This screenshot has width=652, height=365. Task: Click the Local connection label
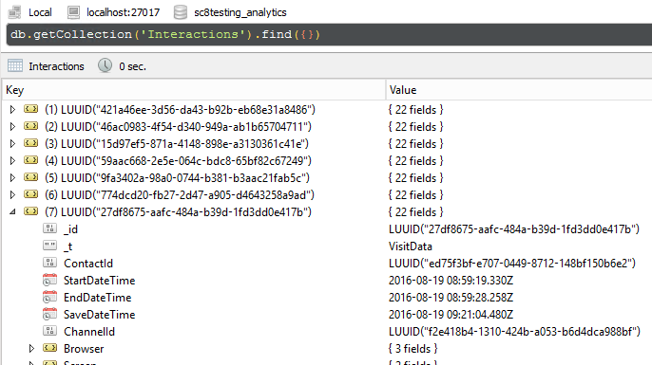40,12
